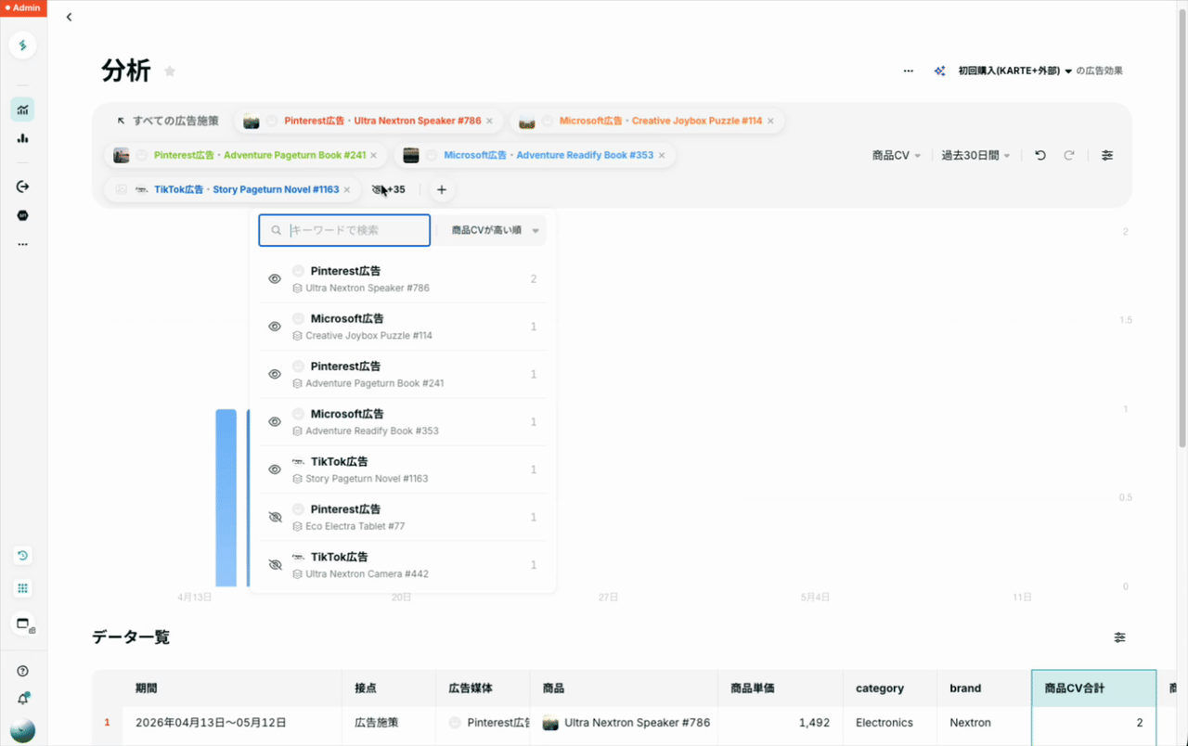Click the redo arrow icon
The image size is (1188, 746).
[x=1069, y=156]
